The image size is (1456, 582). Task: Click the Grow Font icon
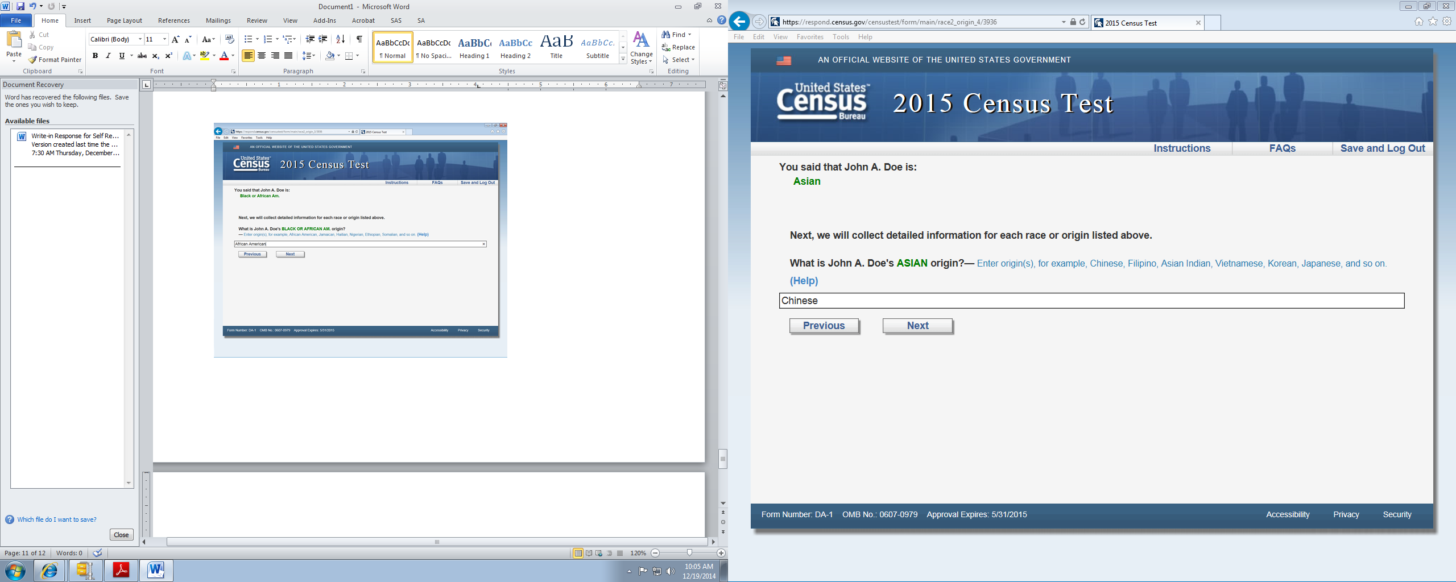point(175,39)
